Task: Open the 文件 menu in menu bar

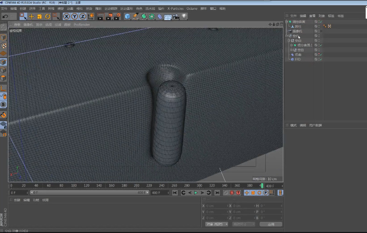Action: click(x=3, y=8)
